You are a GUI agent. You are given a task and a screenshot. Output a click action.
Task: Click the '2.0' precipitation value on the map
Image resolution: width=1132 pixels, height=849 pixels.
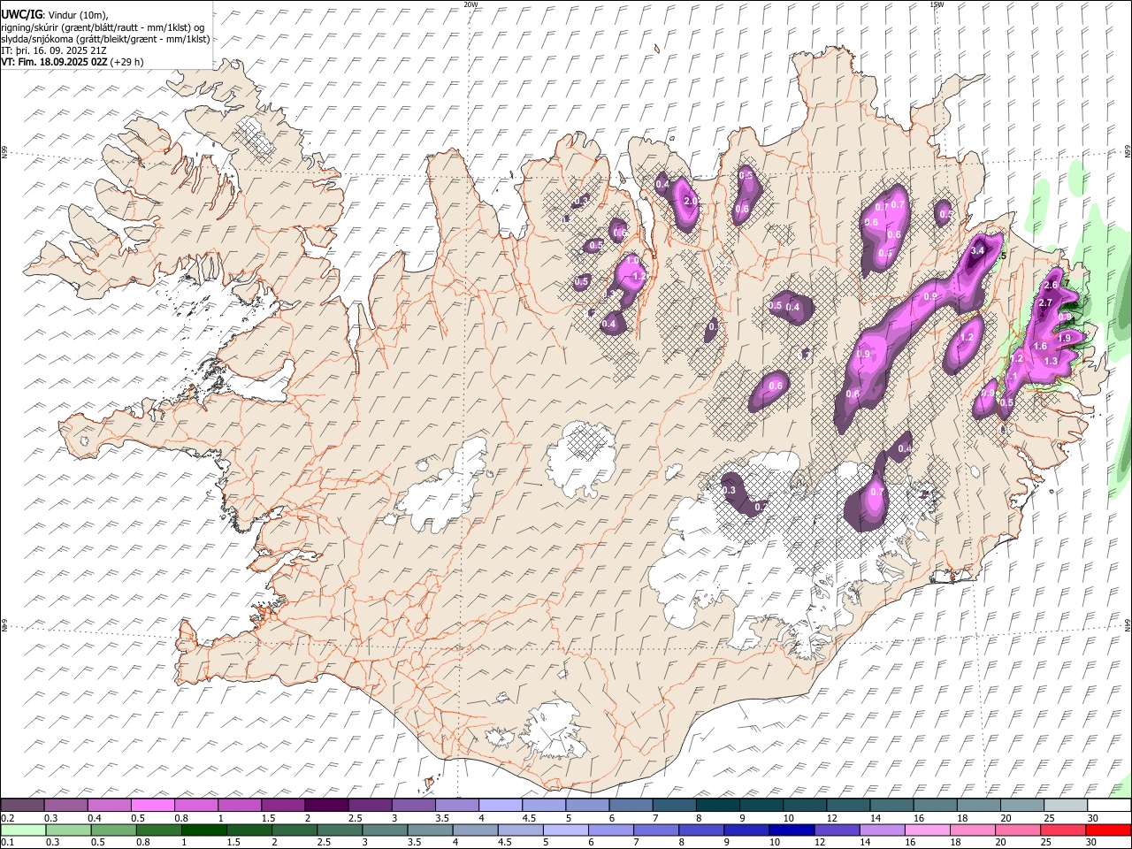click(x=691, y=202)
